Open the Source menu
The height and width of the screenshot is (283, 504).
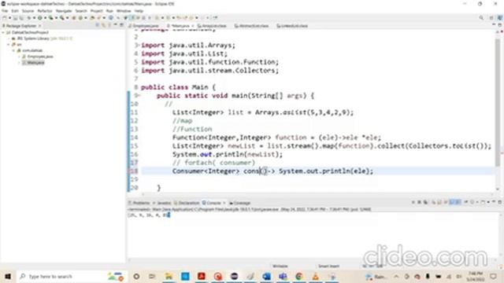point(28,11)
